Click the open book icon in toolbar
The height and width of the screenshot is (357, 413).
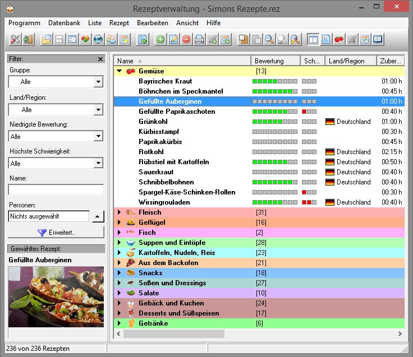tap(378, 39)
